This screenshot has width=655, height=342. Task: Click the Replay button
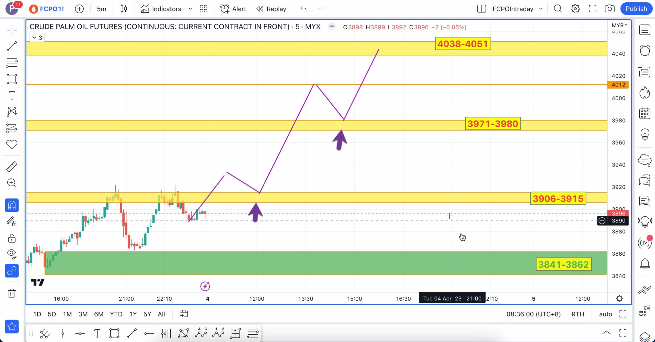pyautogui.click(x=271, y=9)
